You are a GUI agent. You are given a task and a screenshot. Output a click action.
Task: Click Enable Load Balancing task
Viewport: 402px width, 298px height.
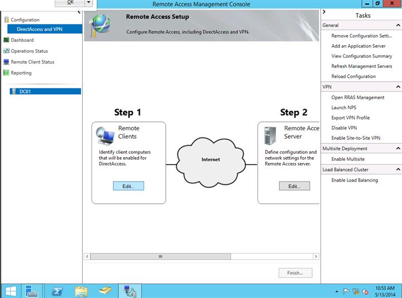coord(355,180)
